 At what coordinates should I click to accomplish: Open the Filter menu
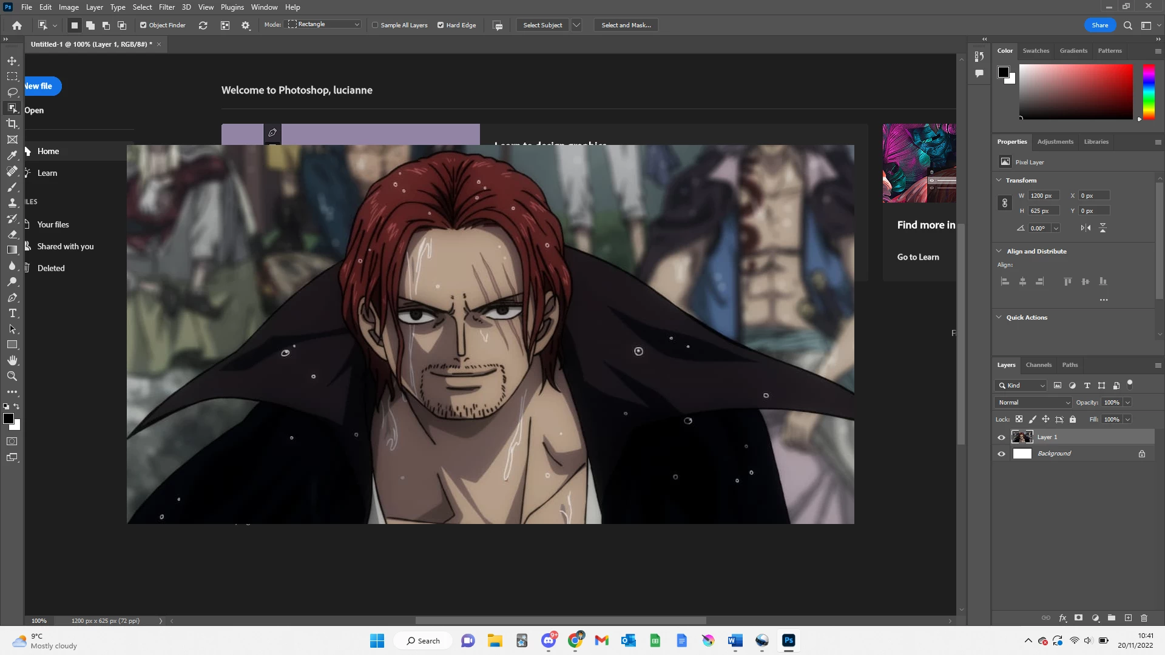166,7
